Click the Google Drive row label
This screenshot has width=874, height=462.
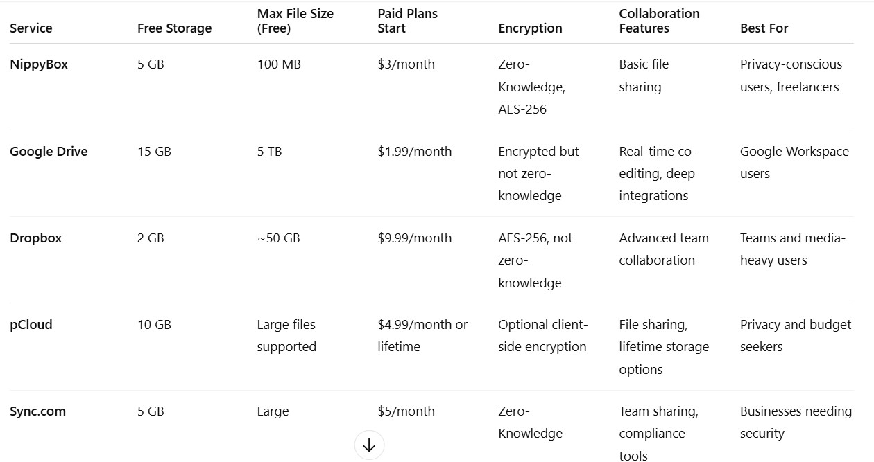tap(49, 151)
